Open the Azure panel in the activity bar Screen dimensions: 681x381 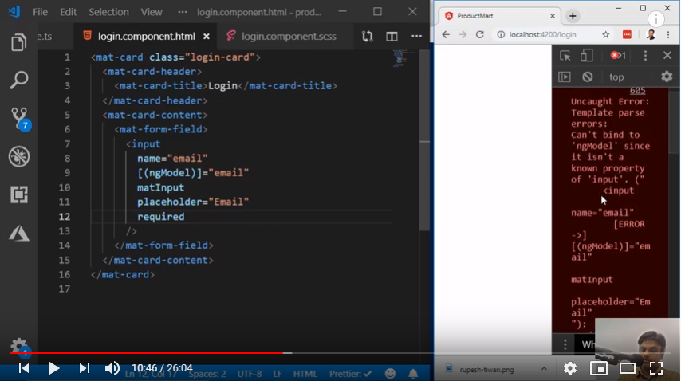pos(19,233)
